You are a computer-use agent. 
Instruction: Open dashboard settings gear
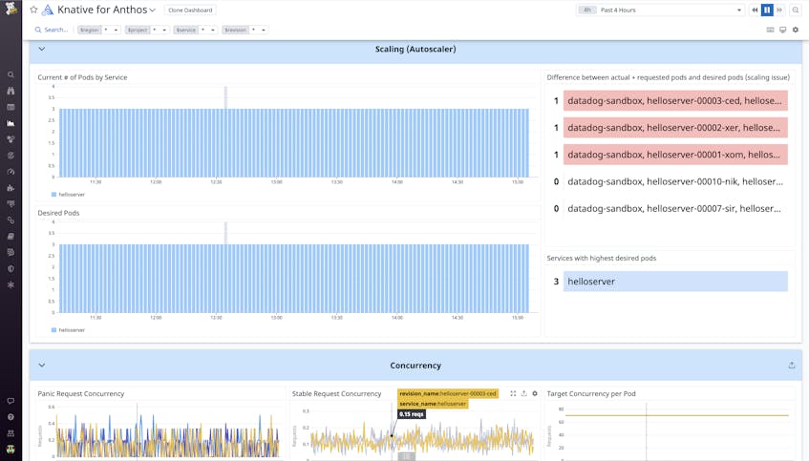[x=796, y=30]
